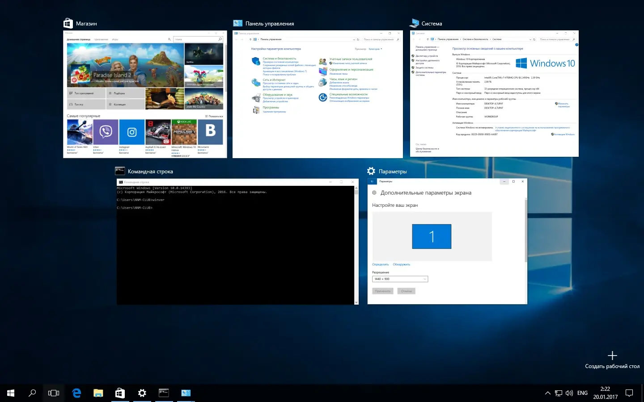Click the Специальные возможности blue icon
This screenshot has width=644, height=402.
[x=322, y=97]
